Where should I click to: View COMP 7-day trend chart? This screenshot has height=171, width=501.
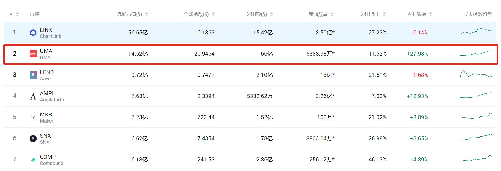(x=476, y=158)
